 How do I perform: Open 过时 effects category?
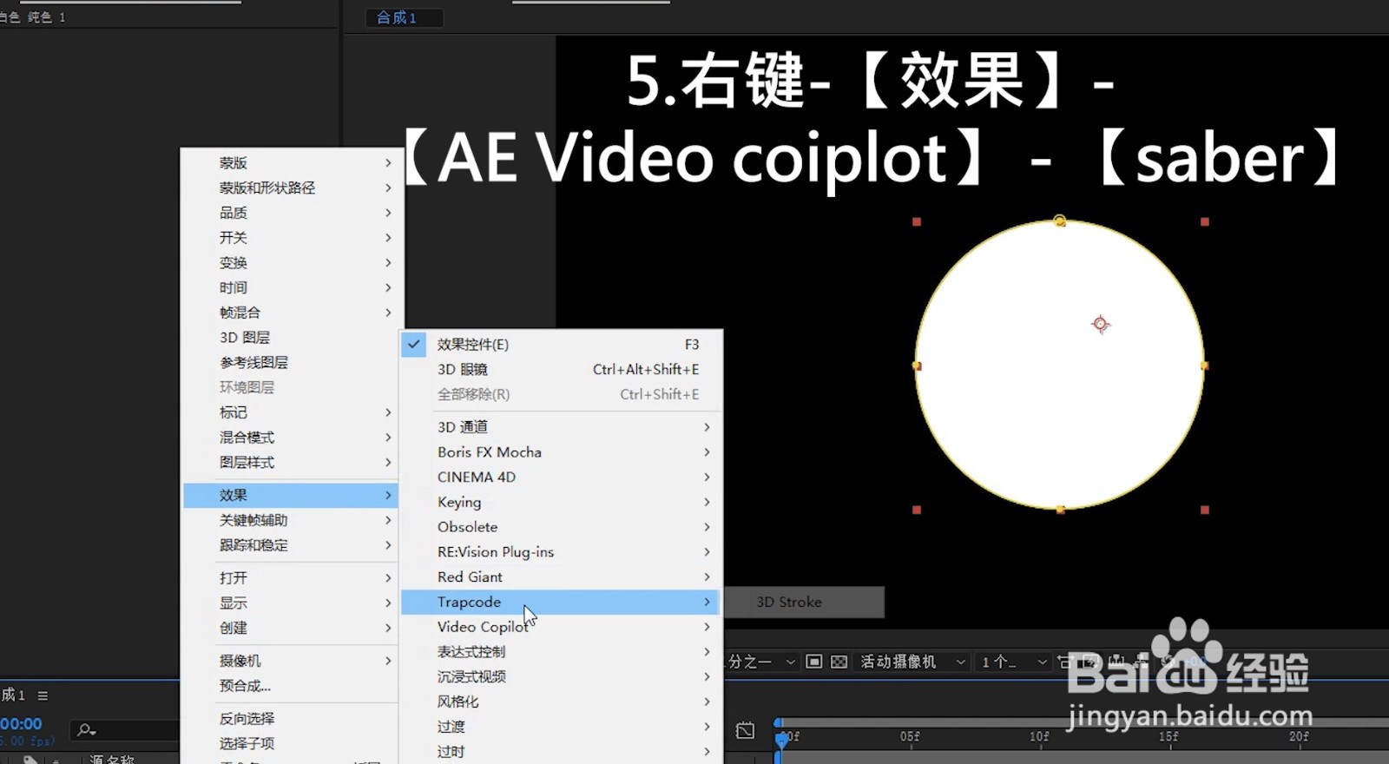coord(561,752)
